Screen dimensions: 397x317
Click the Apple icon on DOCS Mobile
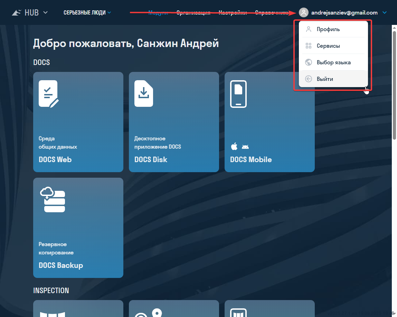(234, 147)
